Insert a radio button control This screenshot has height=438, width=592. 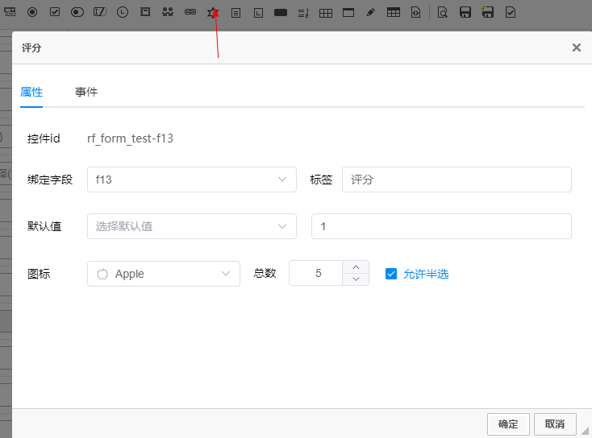coord(32,12)
